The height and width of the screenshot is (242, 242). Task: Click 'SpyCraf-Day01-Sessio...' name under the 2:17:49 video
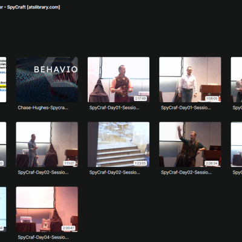click(114, 108)
